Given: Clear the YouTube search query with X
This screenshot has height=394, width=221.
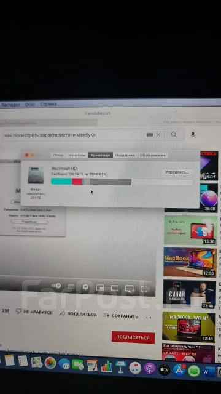Looking at the screenshot, I should [x=158, y=135].
